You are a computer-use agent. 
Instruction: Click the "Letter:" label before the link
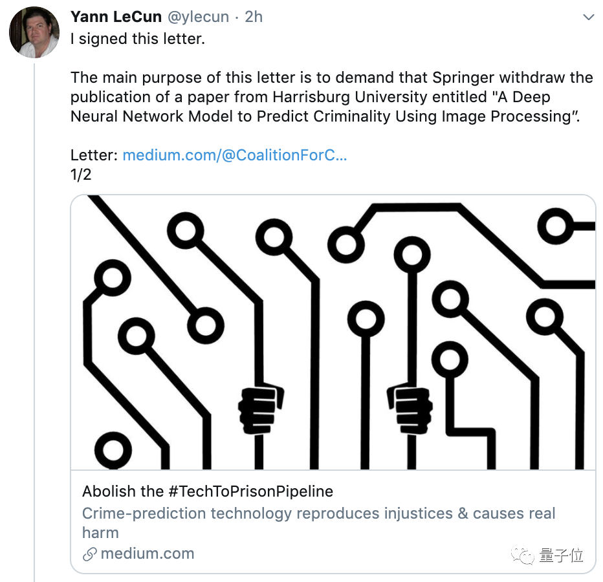(94, 155)
